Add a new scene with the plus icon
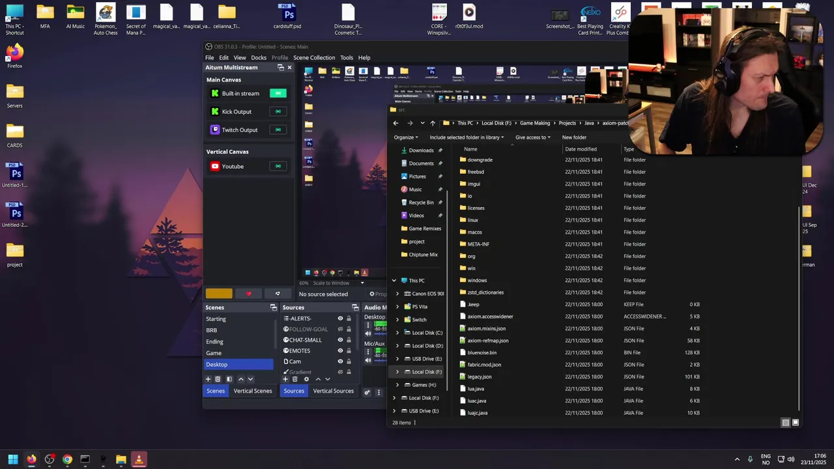This screenshot has width=834, height=469. [208, 379]
